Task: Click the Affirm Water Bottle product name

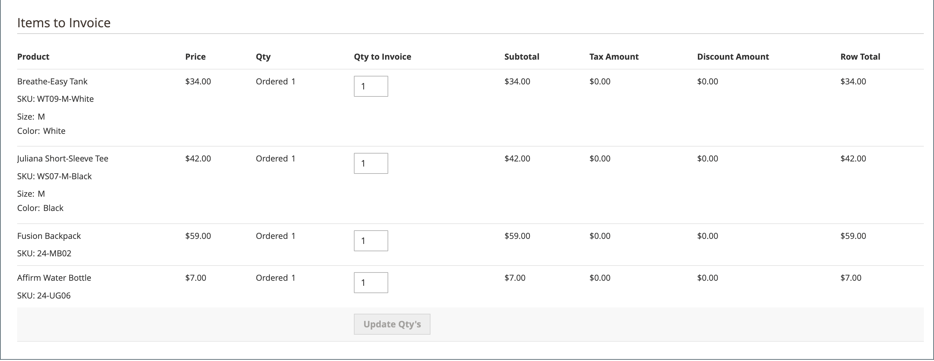Action: click(x=54, y=278)
